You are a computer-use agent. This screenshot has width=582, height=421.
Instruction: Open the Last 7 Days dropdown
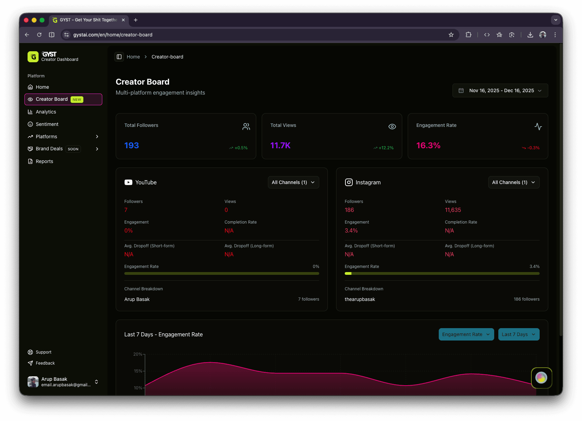click(x=519, y=334)
